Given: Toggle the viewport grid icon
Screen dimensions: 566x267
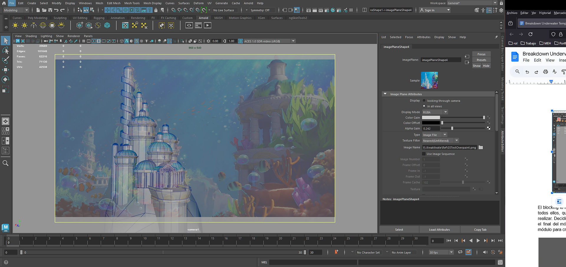Looking at the screenshot, I should 84,41.
